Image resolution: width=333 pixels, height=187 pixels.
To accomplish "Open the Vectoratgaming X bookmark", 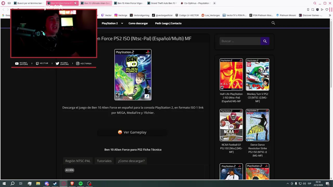I will [139, 15].
